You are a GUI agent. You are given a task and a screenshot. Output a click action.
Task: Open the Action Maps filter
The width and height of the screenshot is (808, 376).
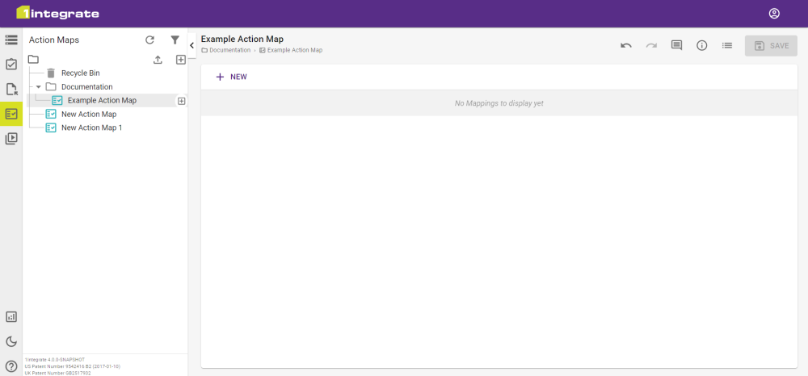pyautogui.click(x=175, y=40)
